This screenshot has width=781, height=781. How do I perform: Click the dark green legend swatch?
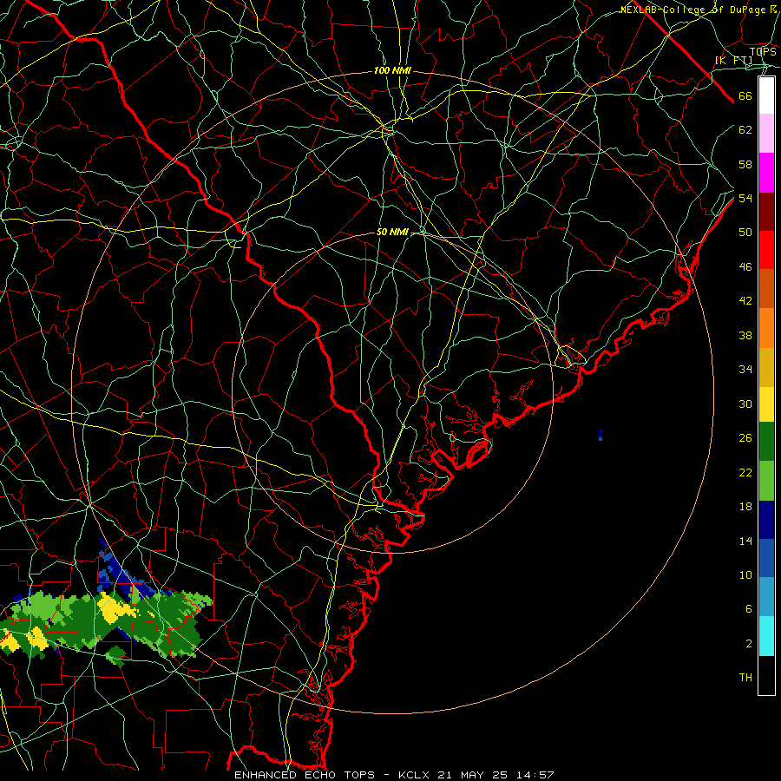coord(766,442)
